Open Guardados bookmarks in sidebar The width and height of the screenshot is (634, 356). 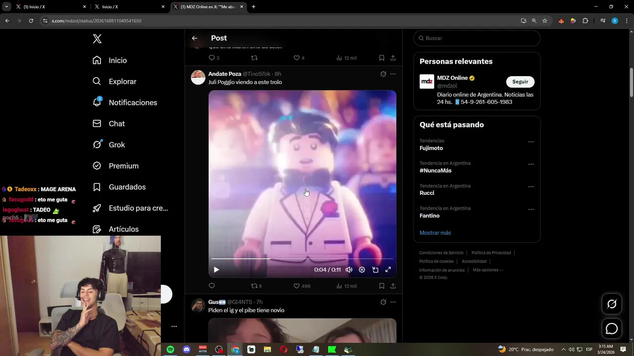pyautogui.click(x=119, y=187)
